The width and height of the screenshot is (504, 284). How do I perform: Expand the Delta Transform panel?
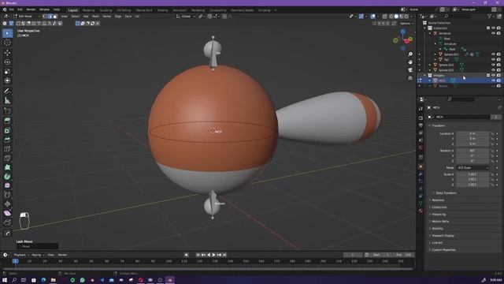pyautogui.click(x=446, y=192)
